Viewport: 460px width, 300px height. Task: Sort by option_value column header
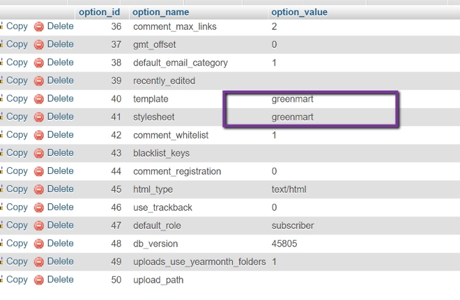(299, 13)
